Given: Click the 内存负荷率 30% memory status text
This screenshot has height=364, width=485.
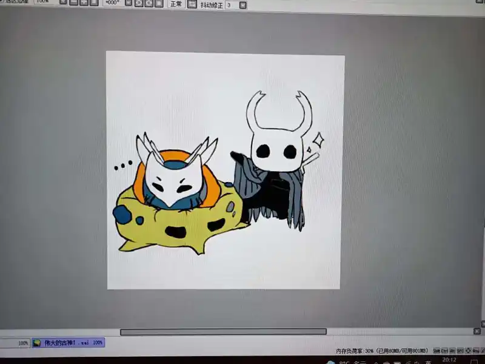Looking at the screenshot, I should pos(382,351).
